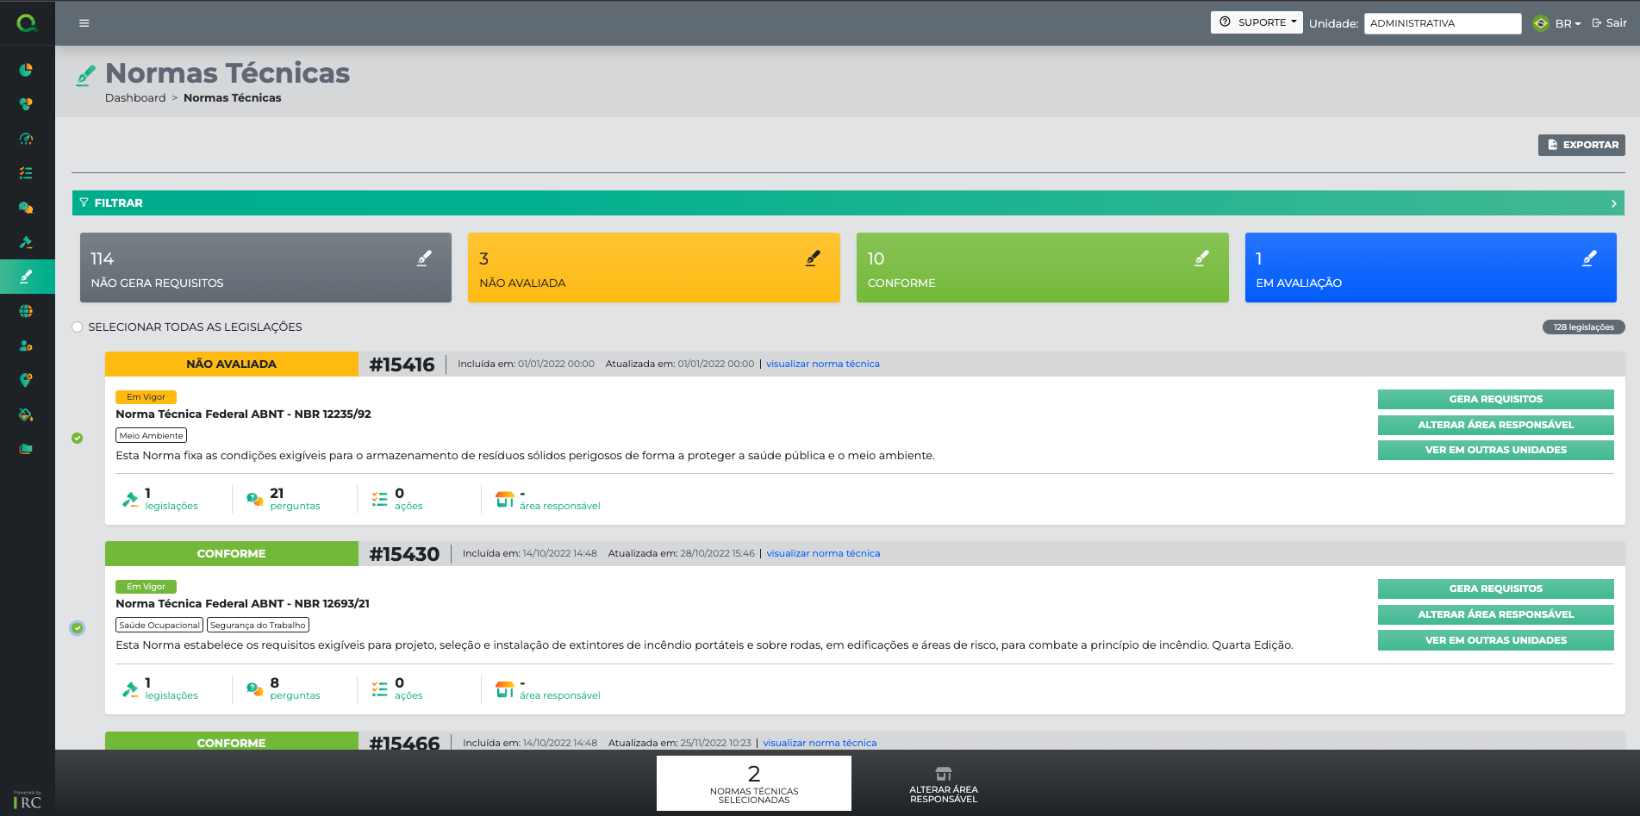Click the EXPORTAR button

click(x=1581, y=145)
